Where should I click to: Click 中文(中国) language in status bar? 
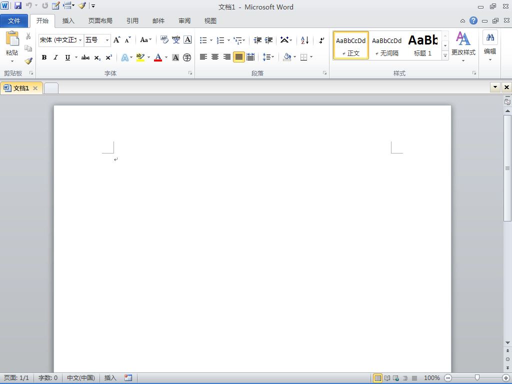pyautogui.click(x=81, y=378)
